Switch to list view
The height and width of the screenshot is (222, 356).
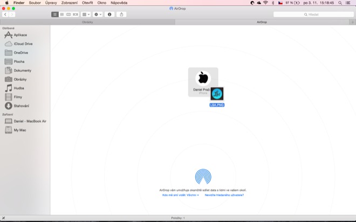(x=61, y=15)
